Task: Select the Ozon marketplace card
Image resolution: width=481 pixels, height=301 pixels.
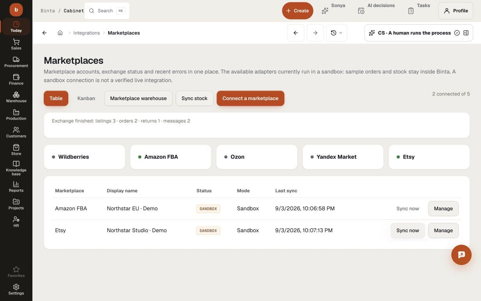Action: [x=257, y=157]
